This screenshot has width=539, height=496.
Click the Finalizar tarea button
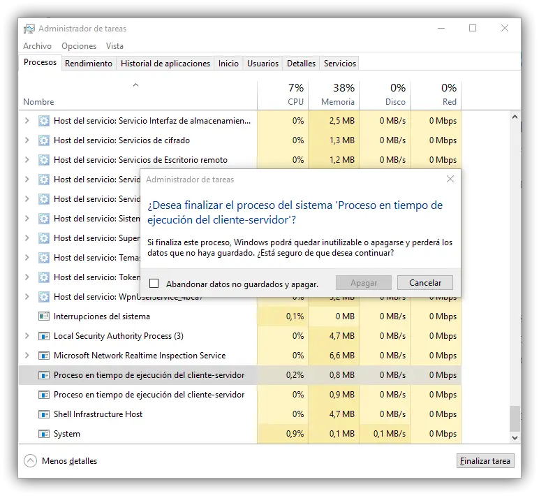485,461
